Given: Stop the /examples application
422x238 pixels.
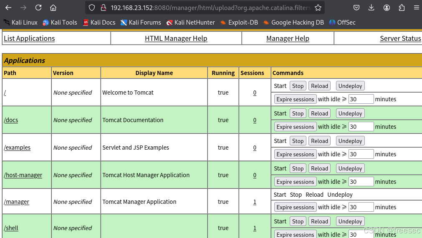Looking at the screenshot, I should click(298, 141).
